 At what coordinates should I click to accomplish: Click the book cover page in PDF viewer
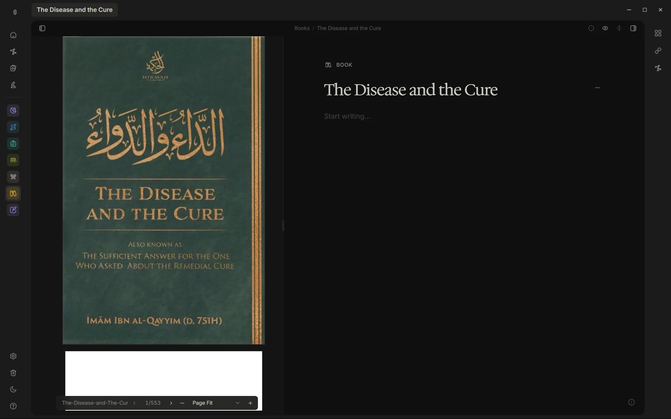pos(164,190)
